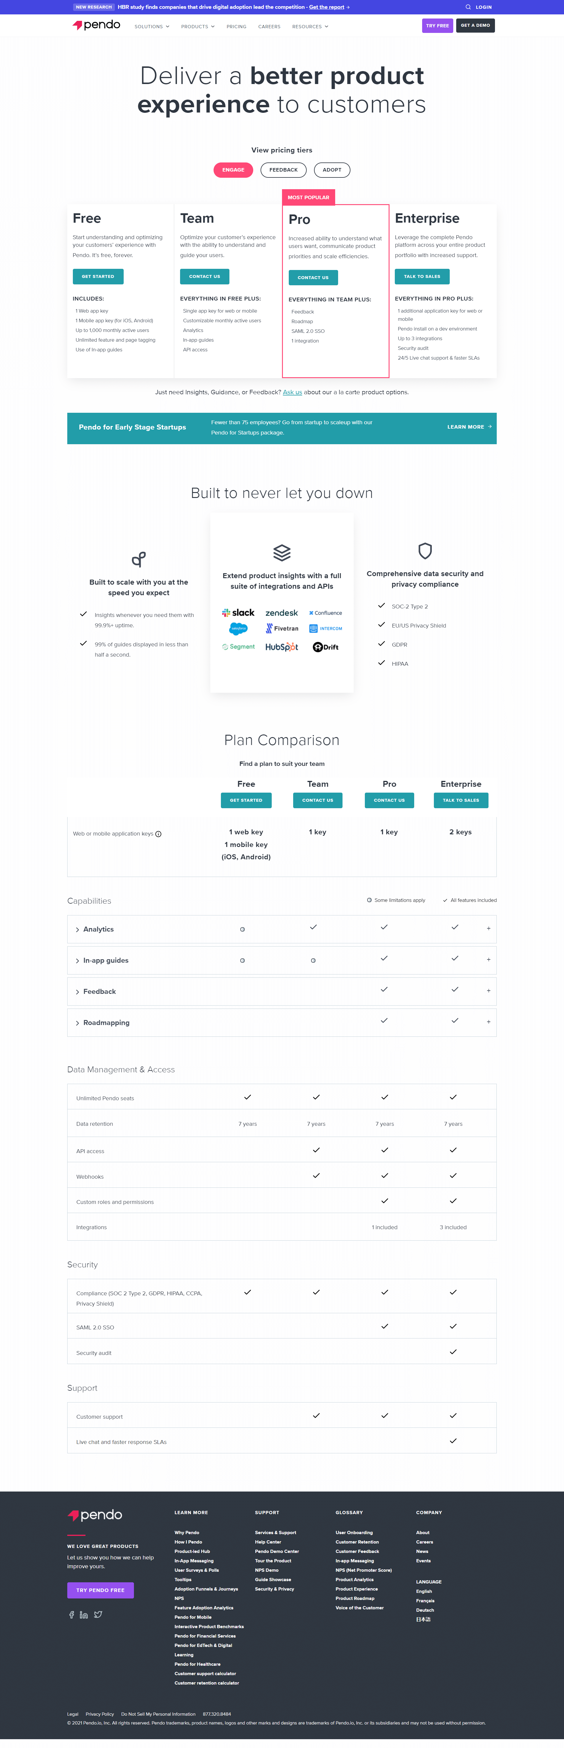Click the Try Free button in header

(x=438, y=26)
